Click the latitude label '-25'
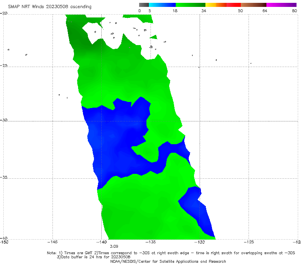This screenshot has width=301, height=264. [x=4, y=65]
